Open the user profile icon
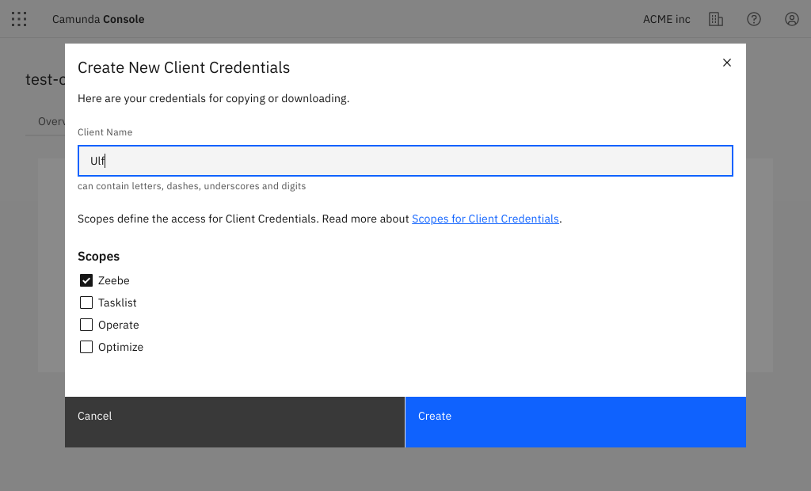This screenshot has height=491, width=811. [792, 19]
